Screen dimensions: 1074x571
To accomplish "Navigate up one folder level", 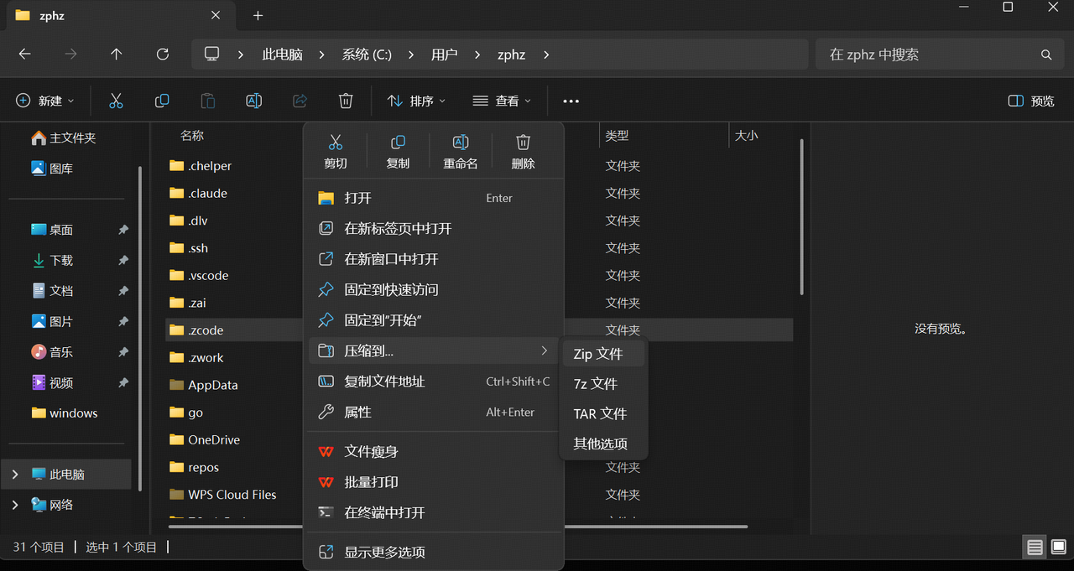I will pos(117,55).
